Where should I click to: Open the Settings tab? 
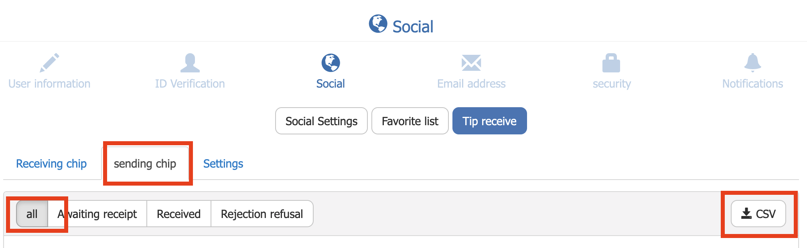[223, 164]
